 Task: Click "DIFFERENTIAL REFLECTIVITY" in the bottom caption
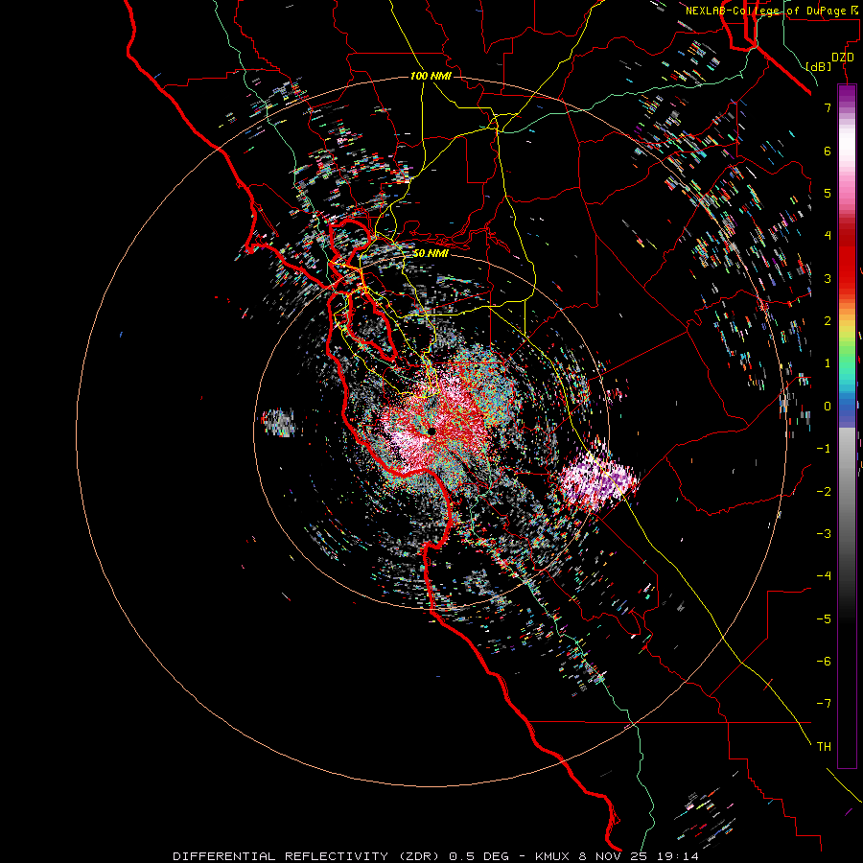click(x=281, y=856)
